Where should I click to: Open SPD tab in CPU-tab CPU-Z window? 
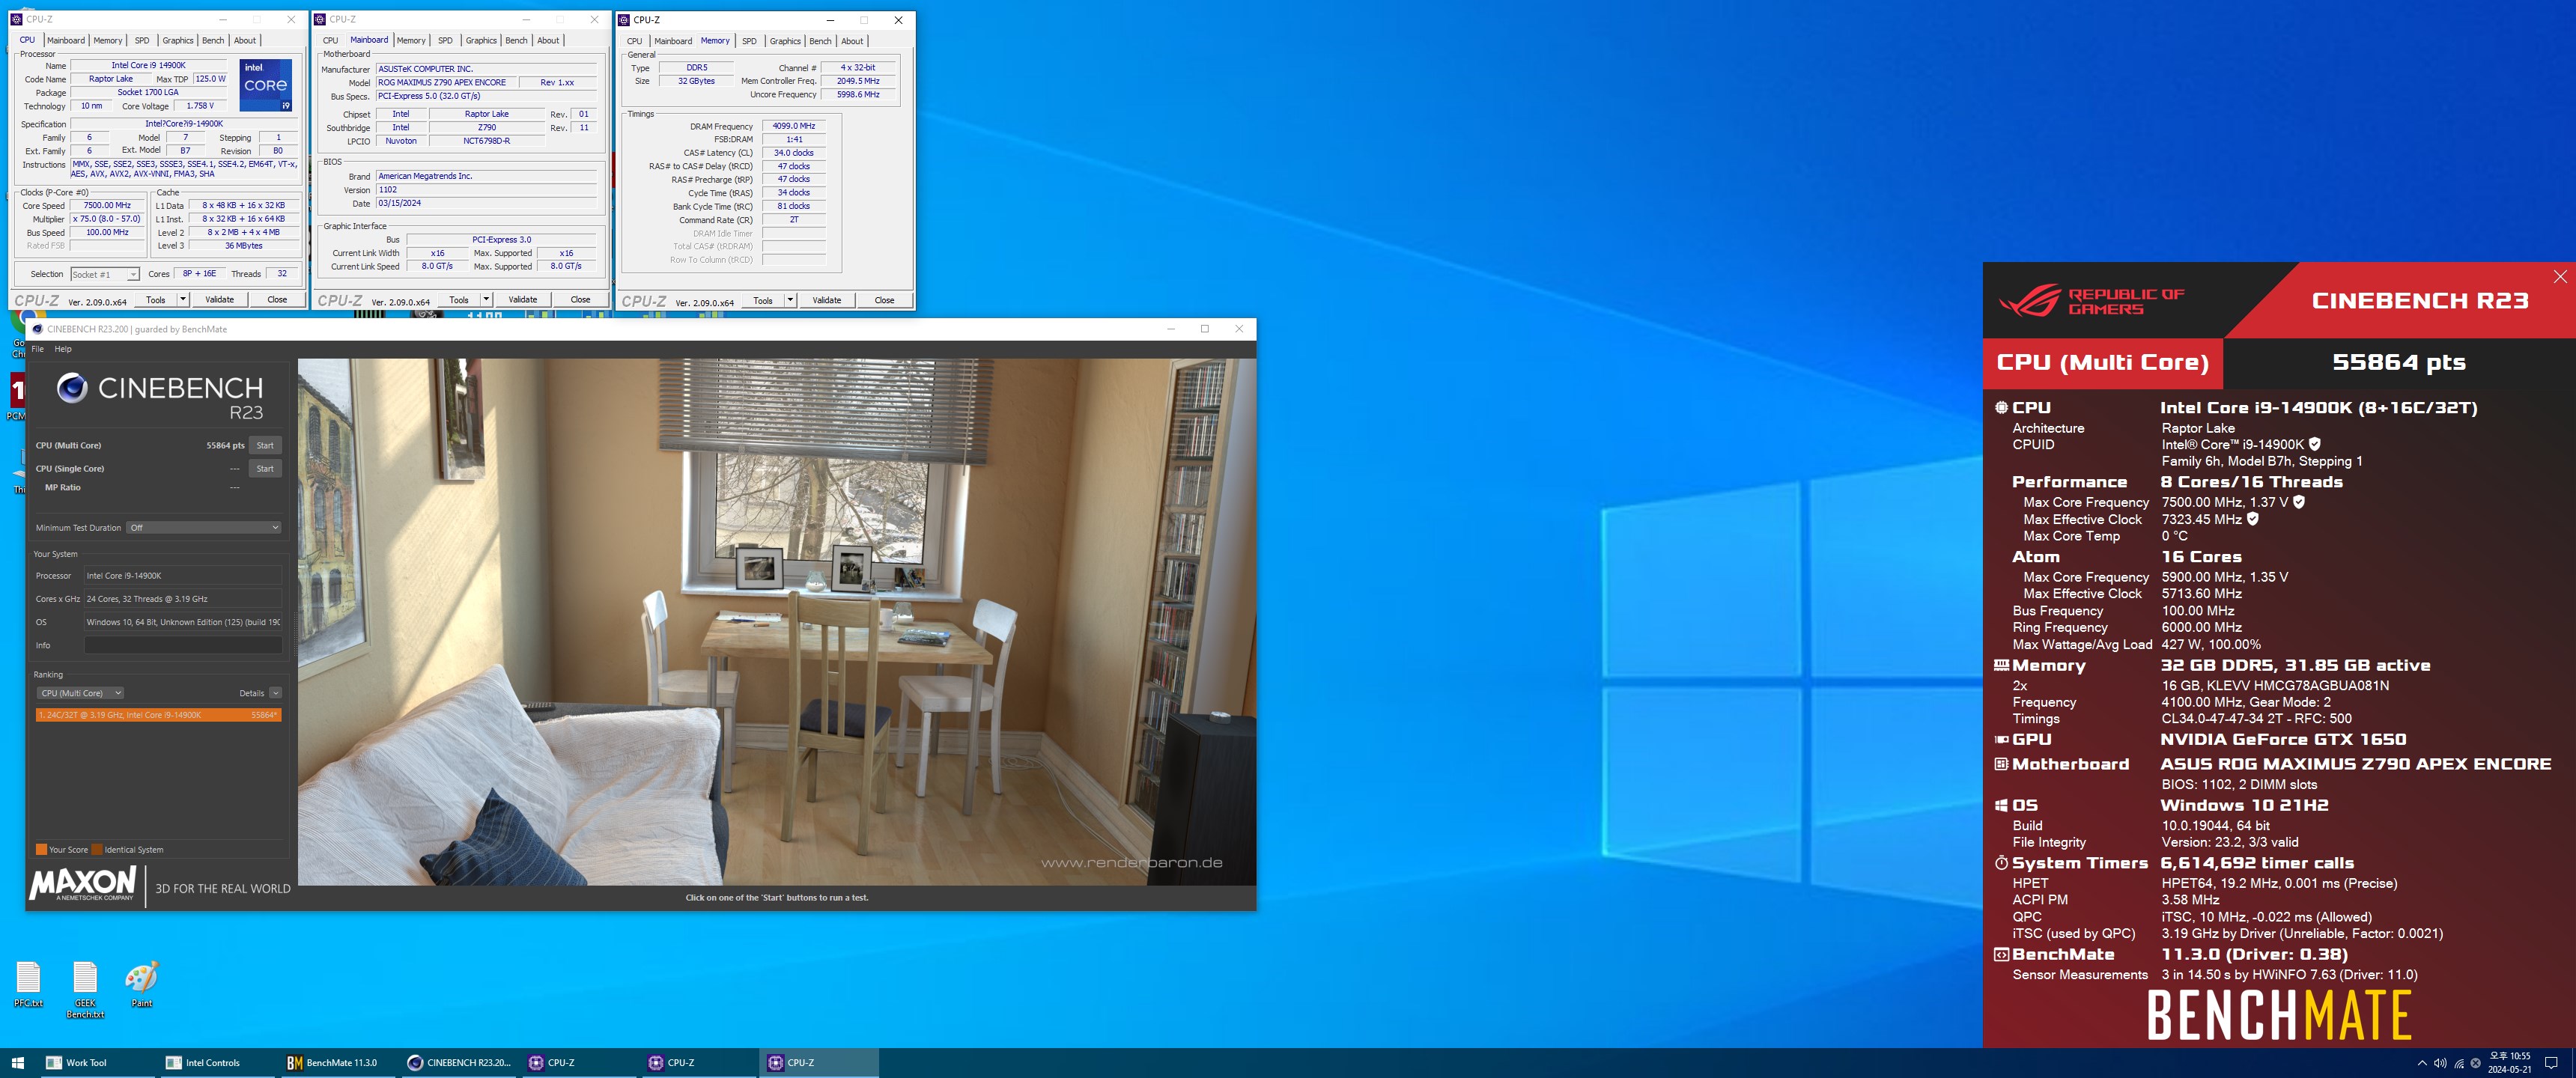click(x=142, y=40)
